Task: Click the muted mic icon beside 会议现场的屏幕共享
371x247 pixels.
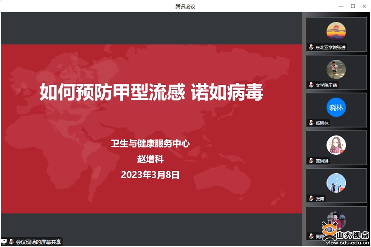Action: [x=12, y=242]
